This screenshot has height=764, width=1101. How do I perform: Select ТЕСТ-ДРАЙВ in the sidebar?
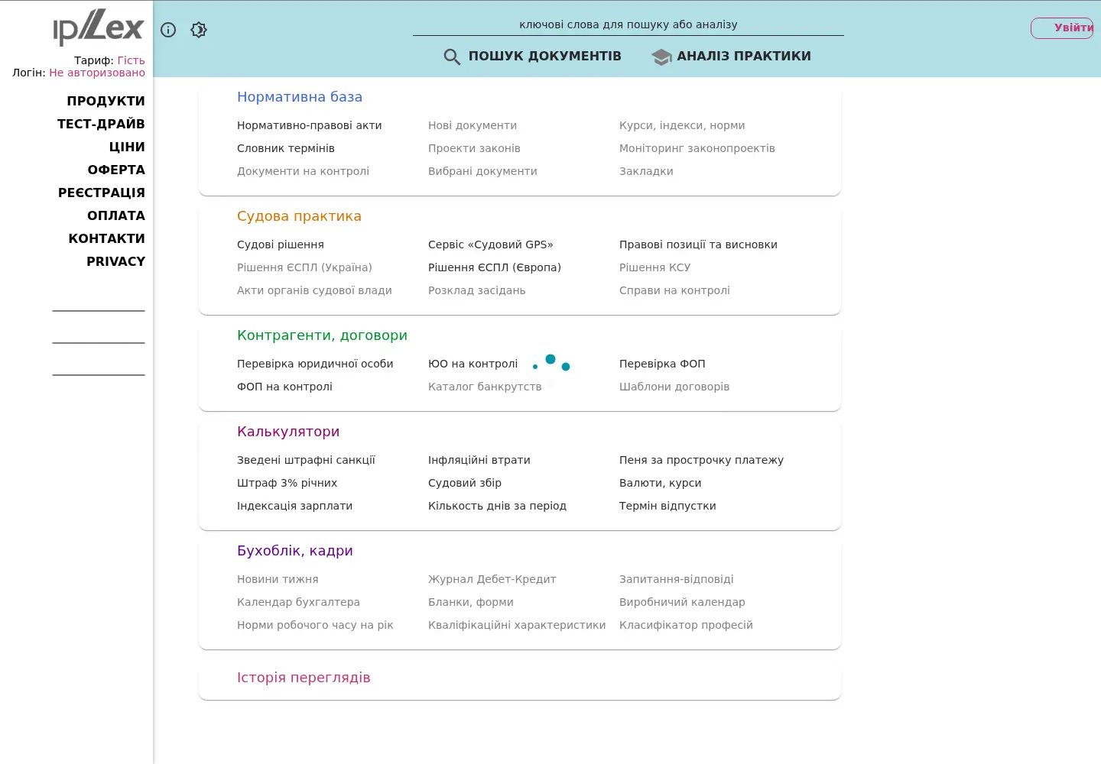[101, 124]
